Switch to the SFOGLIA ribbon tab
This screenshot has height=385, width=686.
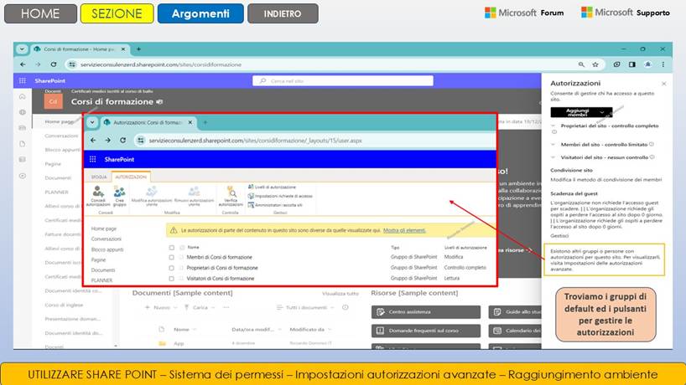pos(99,177)
